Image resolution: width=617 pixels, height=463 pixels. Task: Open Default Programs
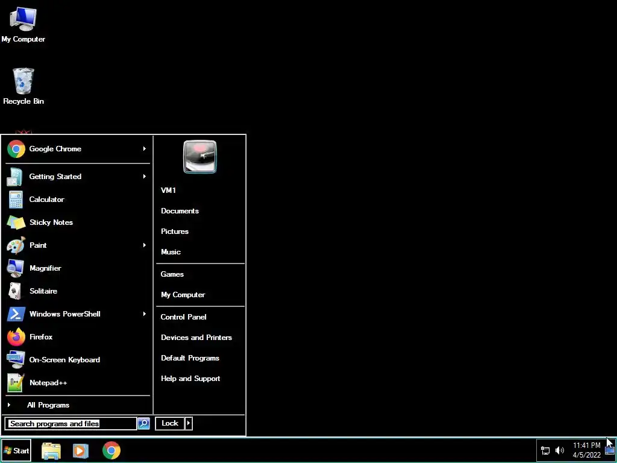pos(190,358)
